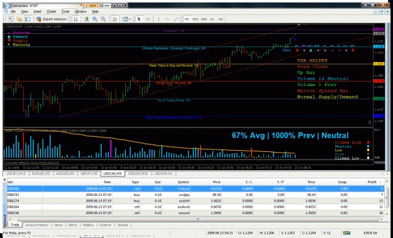Open the Alerts terminal tab
This screenshot has width=393, height=238.
tap(72, 225)
